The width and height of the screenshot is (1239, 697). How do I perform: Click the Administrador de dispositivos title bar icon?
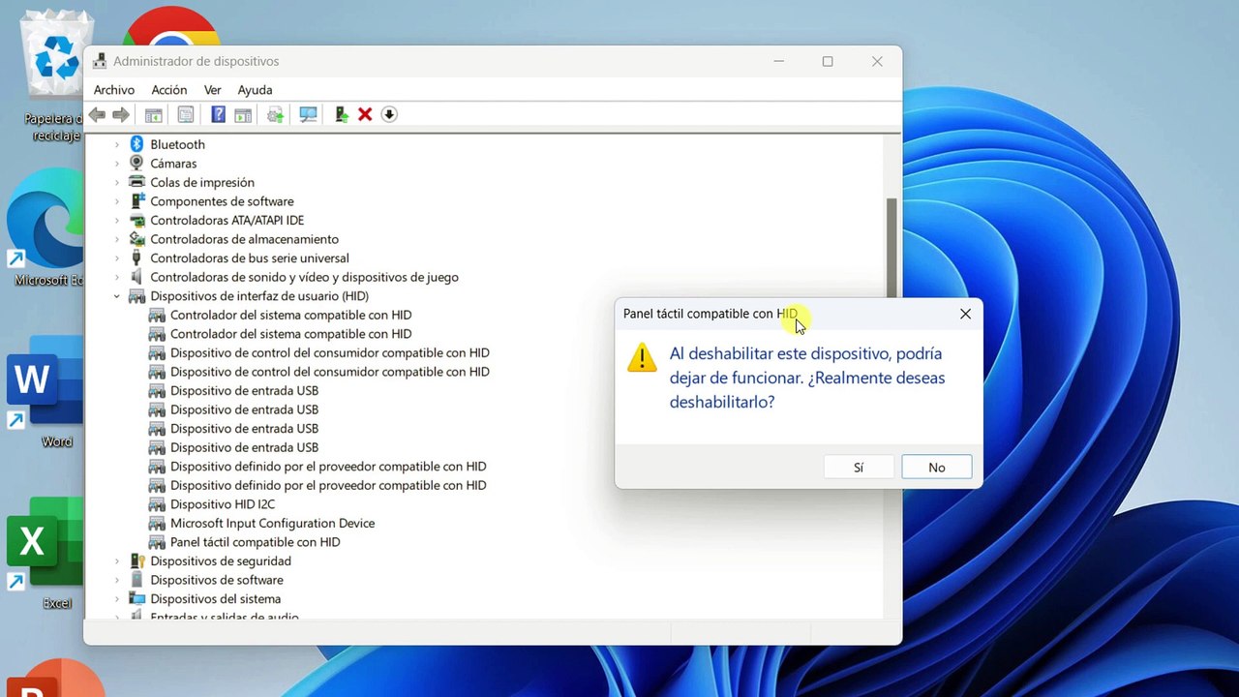pos(100,61)
